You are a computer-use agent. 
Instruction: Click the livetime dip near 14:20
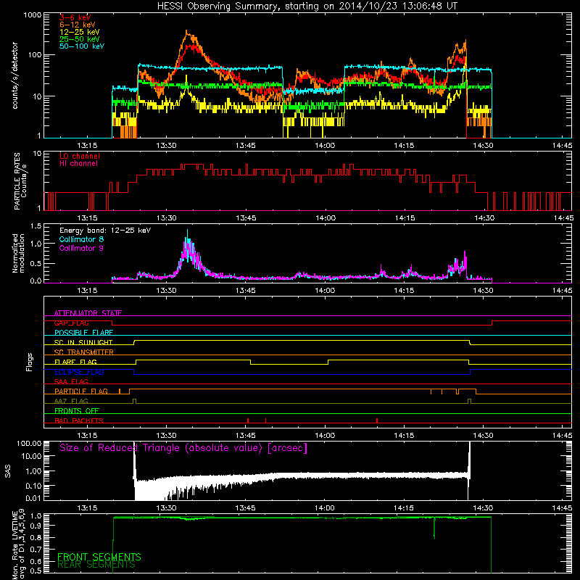[434, 529]
